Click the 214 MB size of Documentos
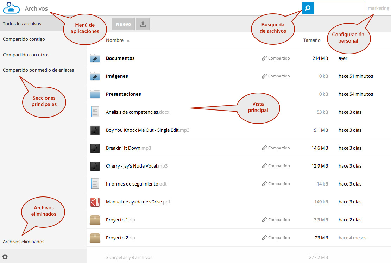Image resolution: width=391 pixels, height=263 pixels. point(320,58)
